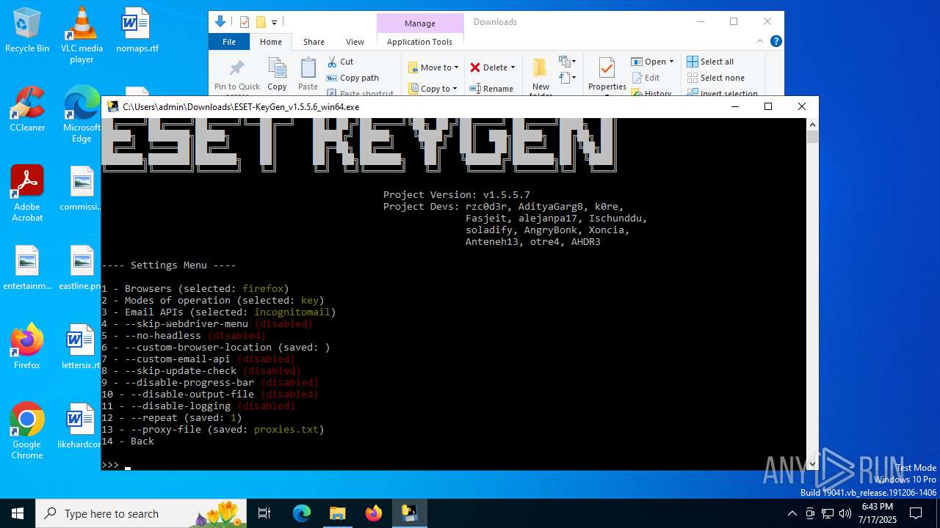Switch to the Home ribbon tab

tap(271, 42)
